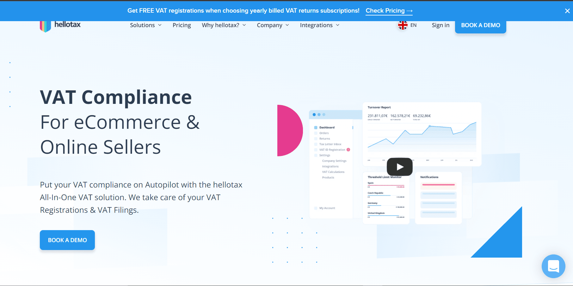Viewport: 573px width, 286px height.
Task: Close the VAT promotion banner
Action: pyautogui.click(x=567, y=11)
